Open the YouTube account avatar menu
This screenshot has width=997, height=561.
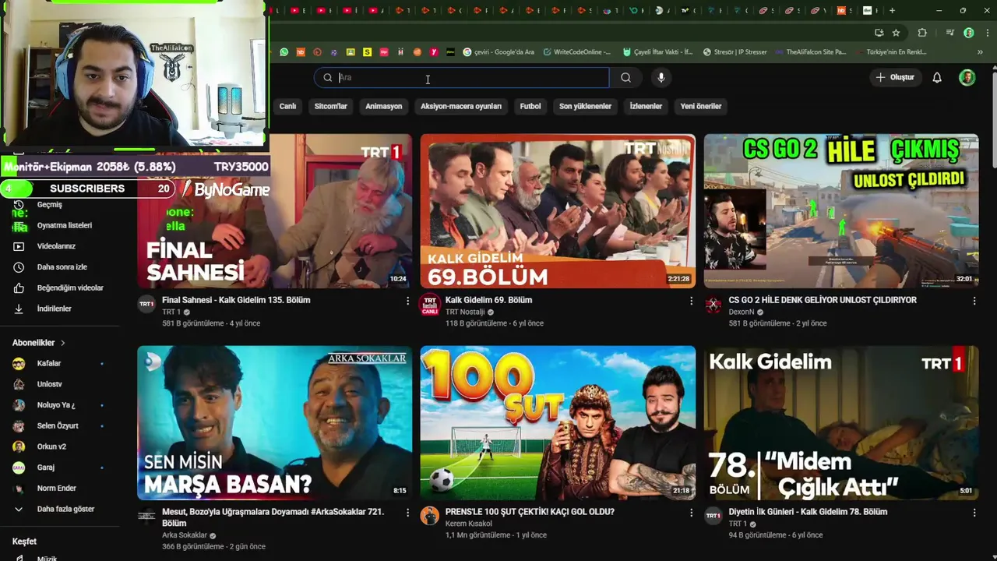[x=967, y=77]
